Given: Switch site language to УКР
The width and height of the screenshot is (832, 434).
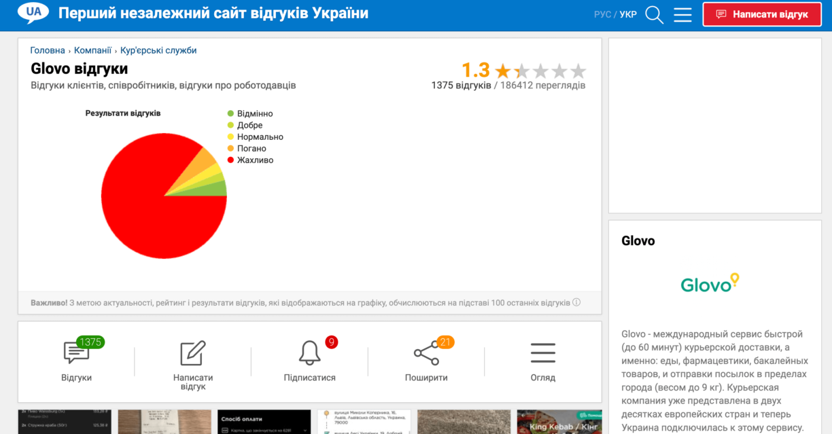Looking at the screenshot, I should point(628,14).
